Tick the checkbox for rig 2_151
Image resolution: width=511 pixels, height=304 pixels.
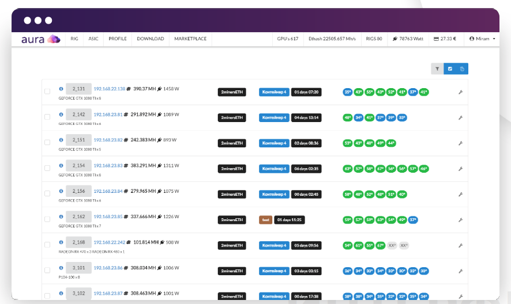point(47,143)
